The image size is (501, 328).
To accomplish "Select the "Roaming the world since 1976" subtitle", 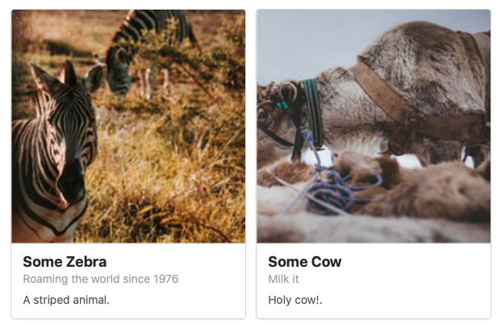I will coord(101,279).
